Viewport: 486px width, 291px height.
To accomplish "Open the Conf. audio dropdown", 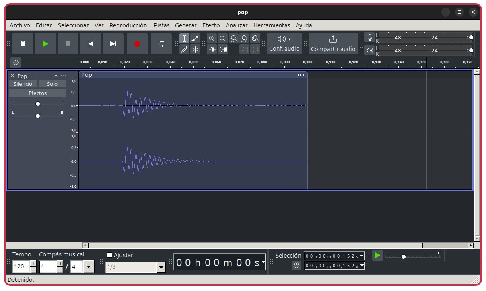I will pyautogui.click(x=284, y=43).
